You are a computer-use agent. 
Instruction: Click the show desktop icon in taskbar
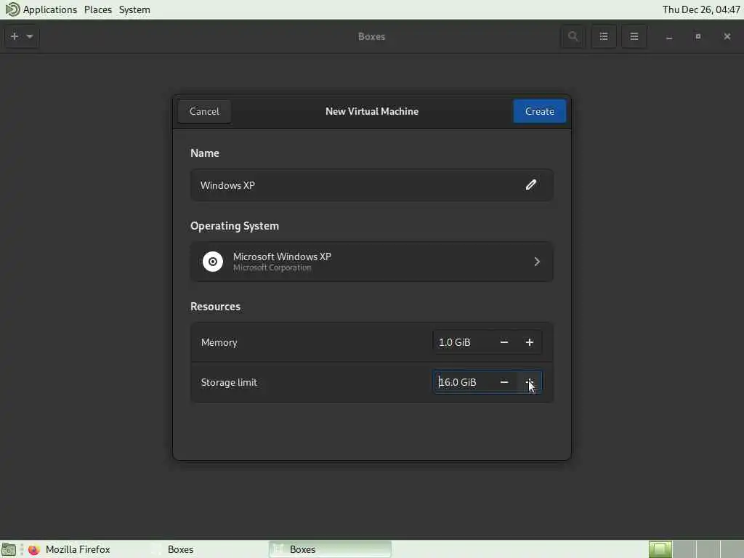click(9, 549)
